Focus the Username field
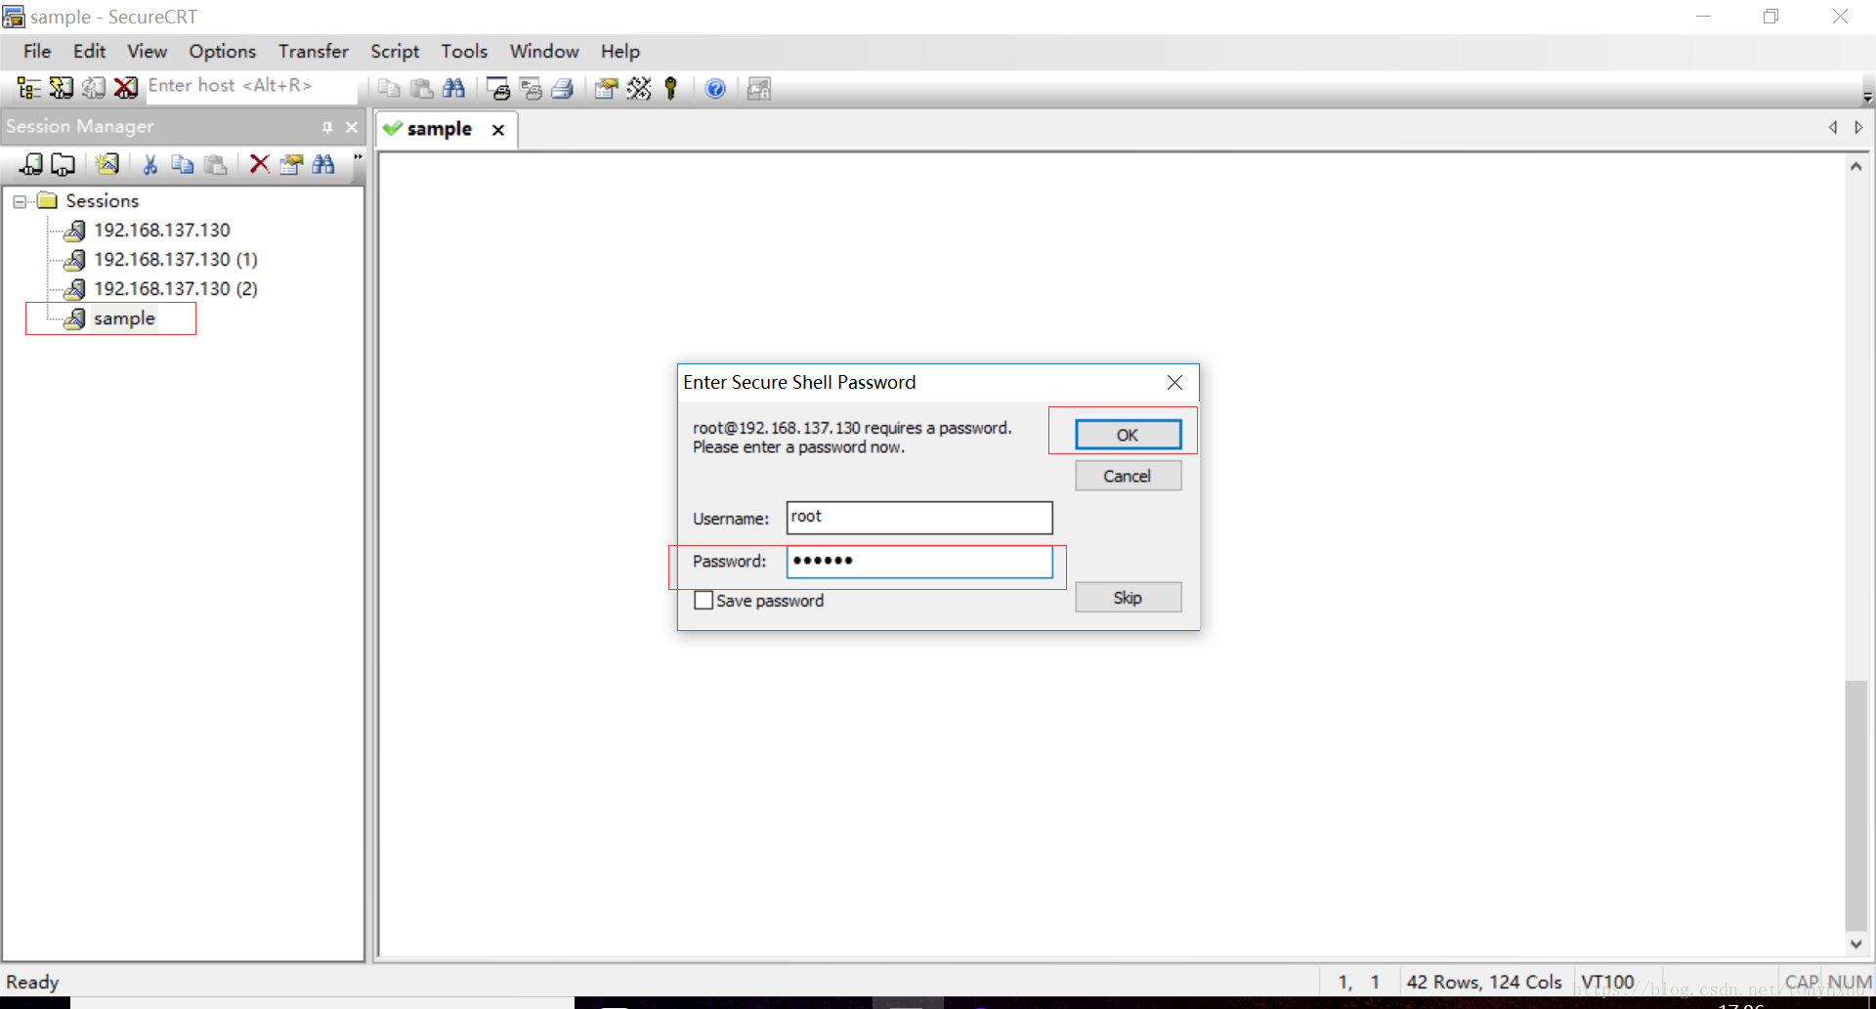The width and height of the screenshot is (1876, 1009). [919, 518]
